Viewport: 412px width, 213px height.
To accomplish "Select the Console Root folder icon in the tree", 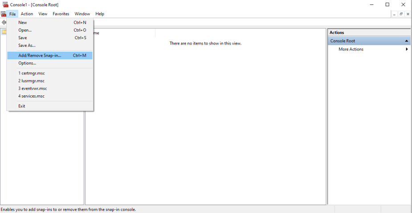I will (4, 32).
